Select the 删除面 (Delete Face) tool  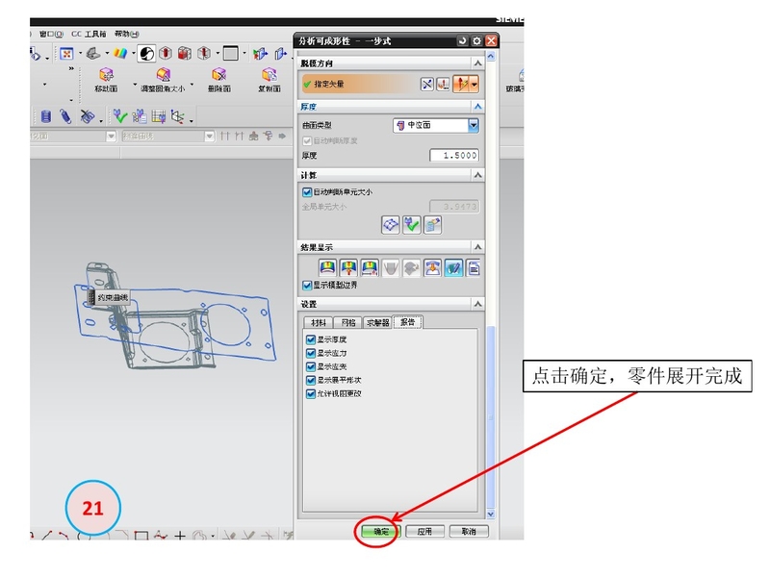[x=219, y=80]
